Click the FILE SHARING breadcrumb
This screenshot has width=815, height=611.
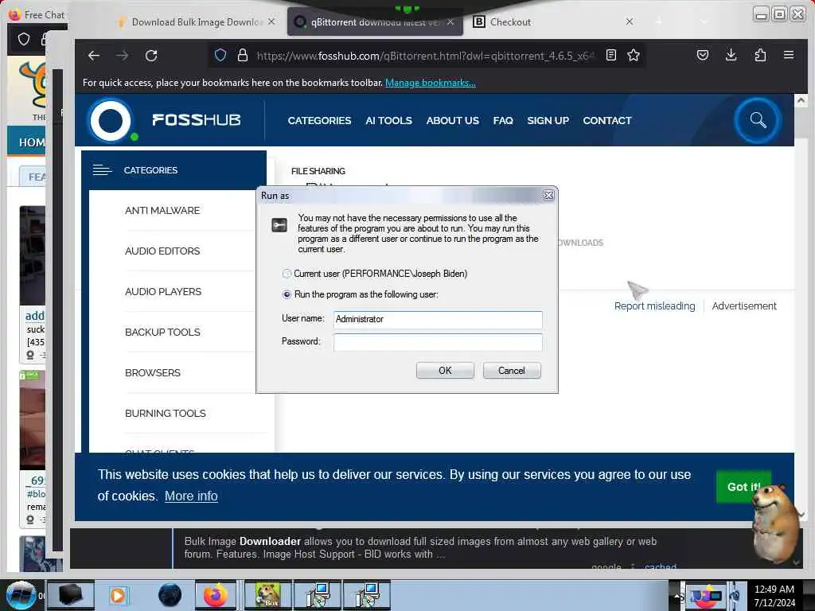pyautogui.click(x=318, y=171)
